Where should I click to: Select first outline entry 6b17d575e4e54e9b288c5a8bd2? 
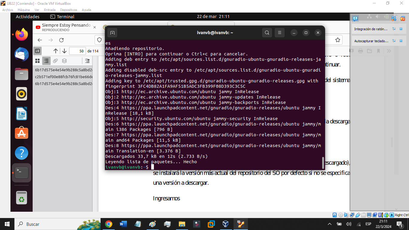(64, 70)
